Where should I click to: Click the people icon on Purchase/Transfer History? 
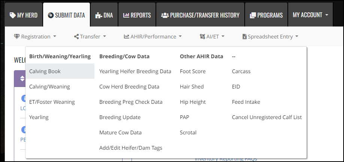(165, 15)
